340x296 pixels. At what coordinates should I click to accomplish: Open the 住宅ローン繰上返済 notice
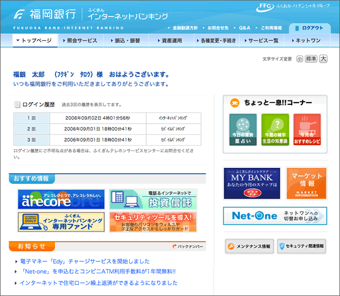pos(99,283)
